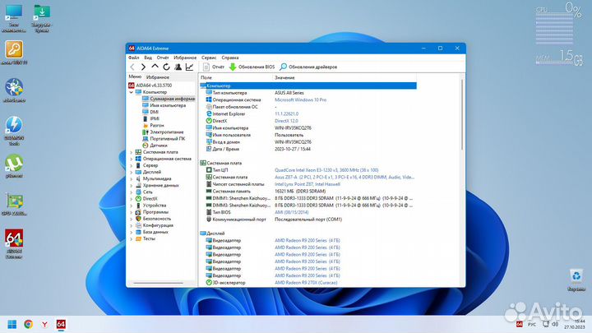This screenshot has height=333, width=592.
Task: Open the DirectX 12.0 value link
Action: (x=286, y=121)
